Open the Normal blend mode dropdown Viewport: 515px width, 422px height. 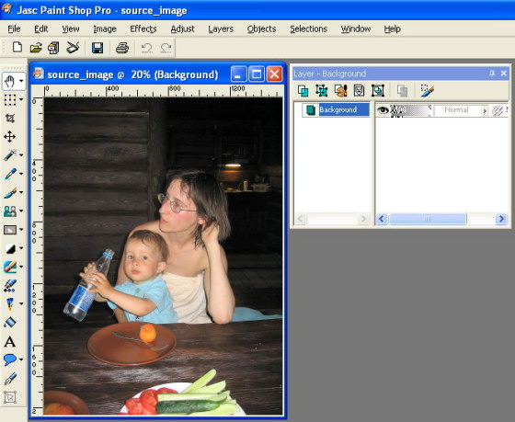[485, 110]
